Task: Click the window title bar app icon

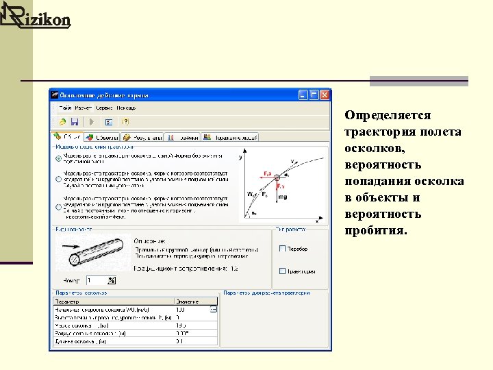Action: pos(55,95)
